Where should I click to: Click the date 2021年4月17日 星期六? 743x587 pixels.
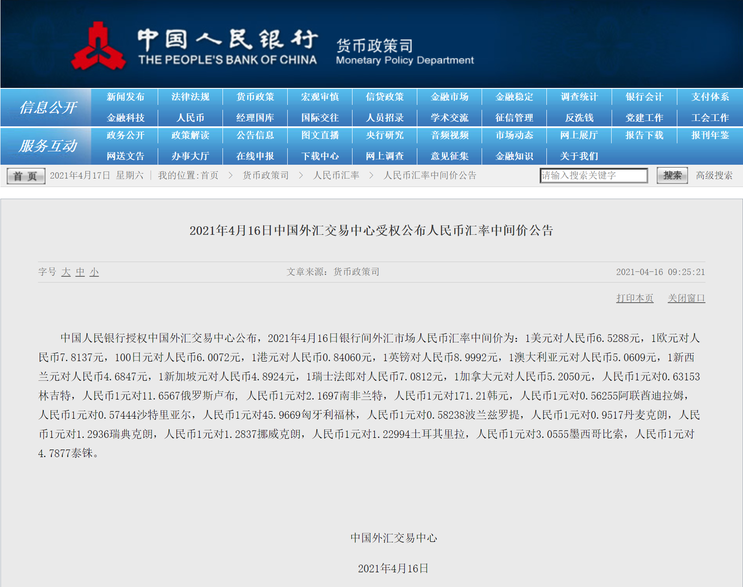tap(97, 175)
